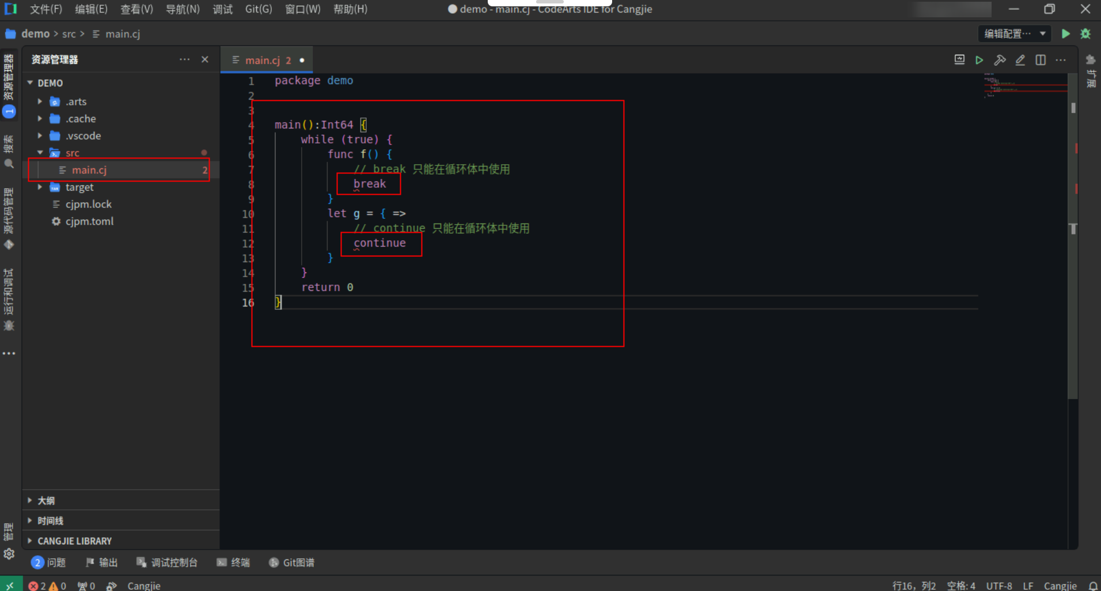Click the errors and warnings status indicator
This screenshot has height=591, width=1101.
(47, 585)
